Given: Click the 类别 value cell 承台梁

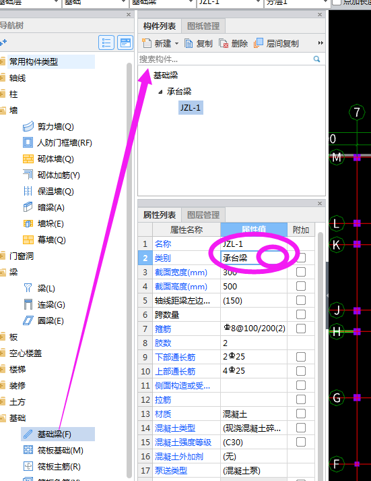Looking at the screenshot, I should (x=254, y=258).
